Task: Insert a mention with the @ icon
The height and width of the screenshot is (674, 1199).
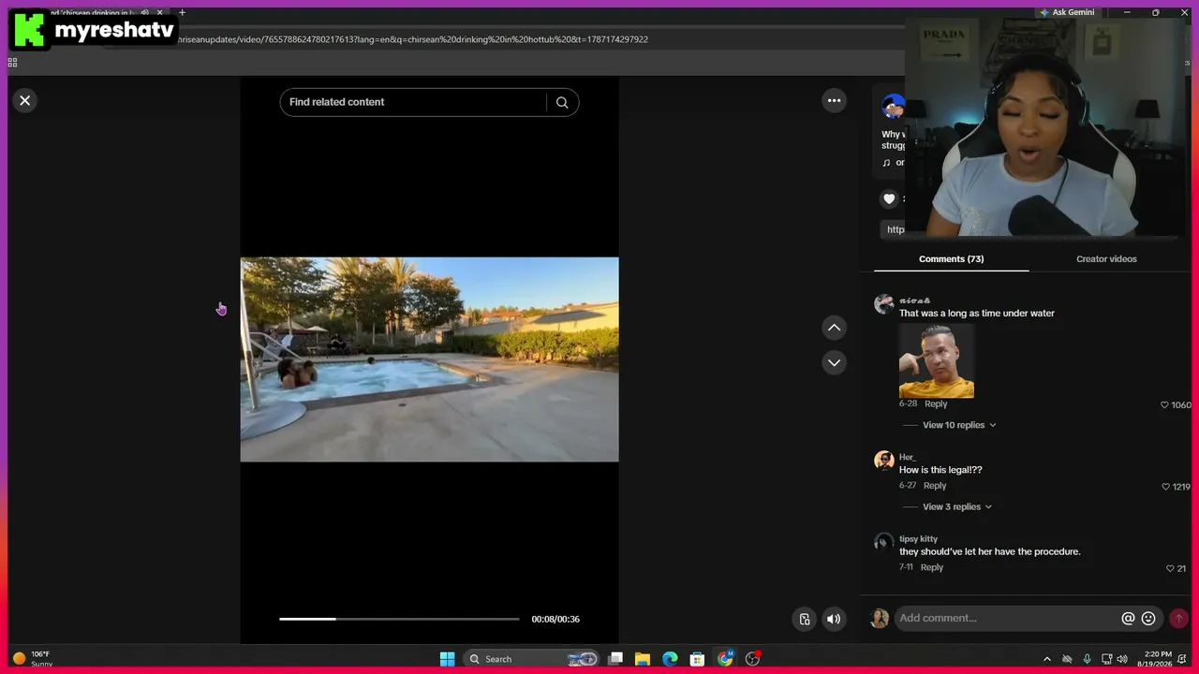Action: click(1128, 619)
